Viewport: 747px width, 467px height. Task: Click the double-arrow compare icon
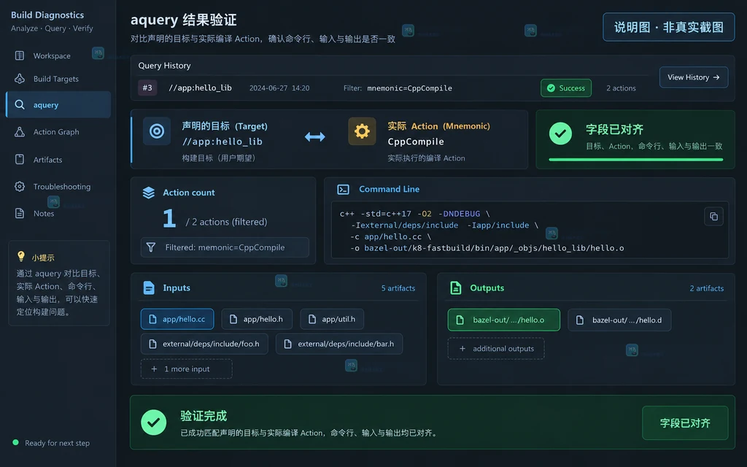[x=315, y=137]
